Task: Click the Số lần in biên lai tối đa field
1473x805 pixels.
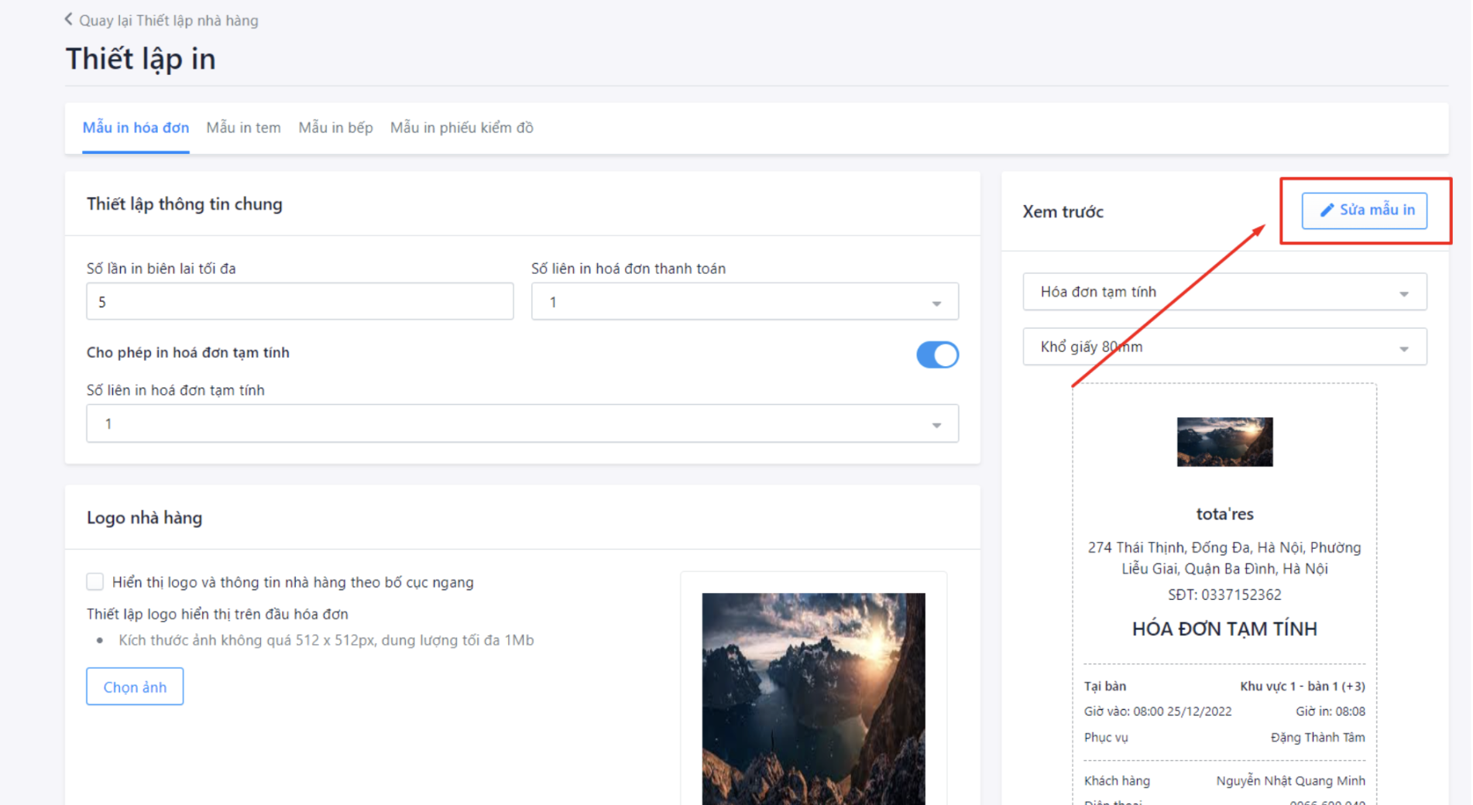Action: 300,301
